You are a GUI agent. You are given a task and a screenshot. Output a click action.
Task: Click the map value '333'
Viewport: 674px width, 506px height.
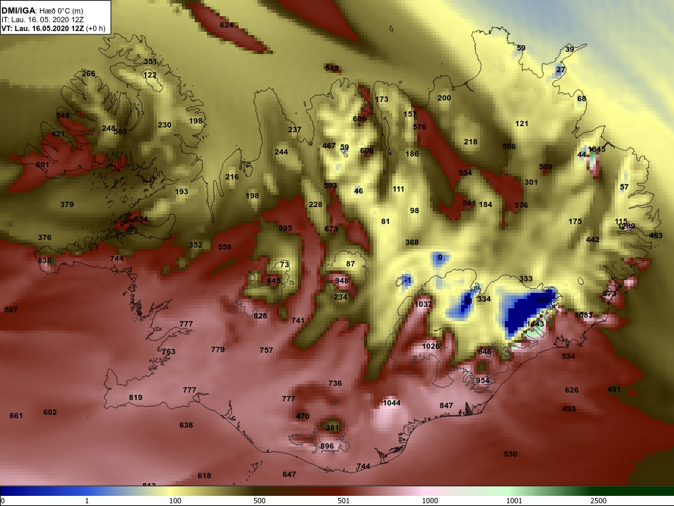526,279
